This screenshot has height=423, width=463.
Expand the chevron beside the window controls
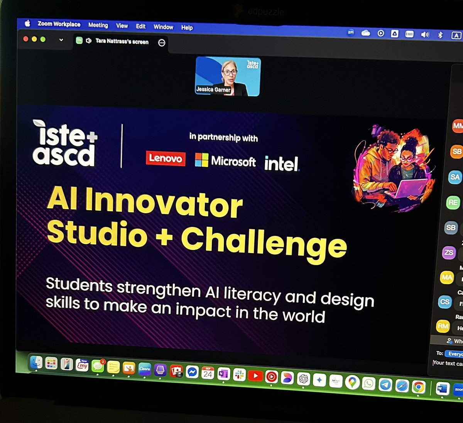click(x=61, y=40)
